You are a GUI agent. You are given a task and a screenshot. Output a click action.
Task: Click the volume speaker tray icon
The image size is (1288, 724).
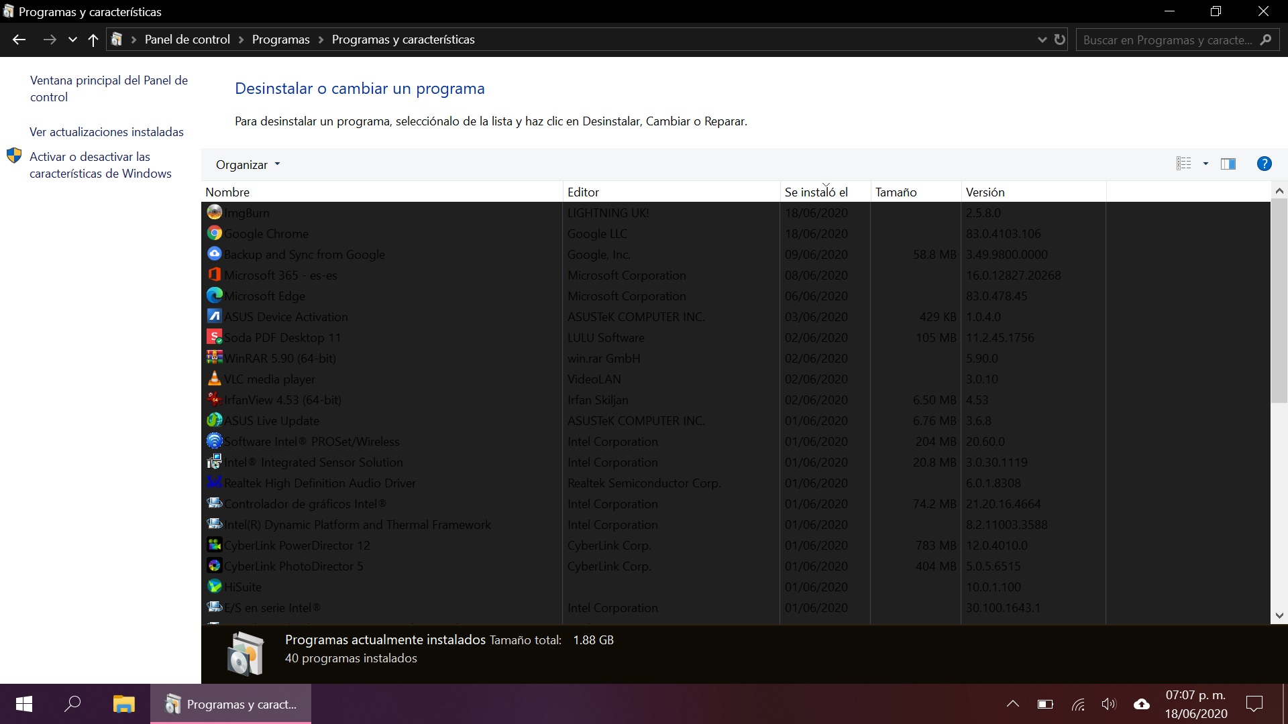(x=1109, y=704)
